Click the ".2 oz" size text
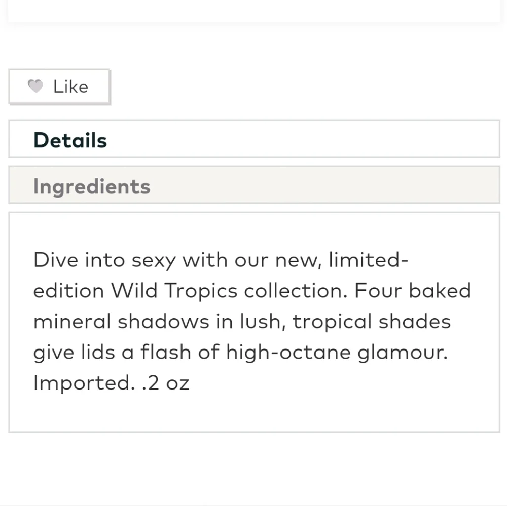 pos(166,383)
